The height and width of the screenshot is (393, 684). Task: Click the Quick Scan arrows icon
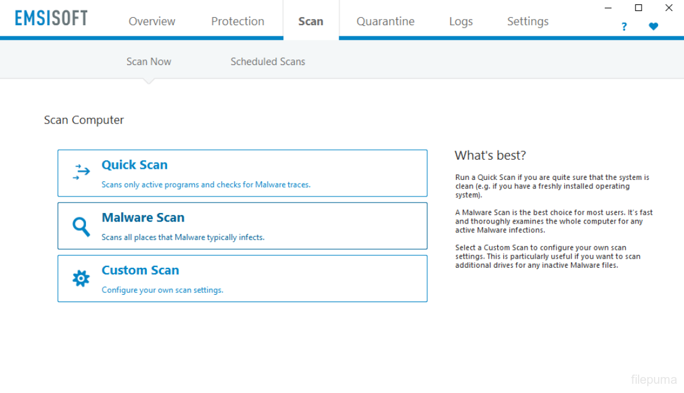[81, 172]
